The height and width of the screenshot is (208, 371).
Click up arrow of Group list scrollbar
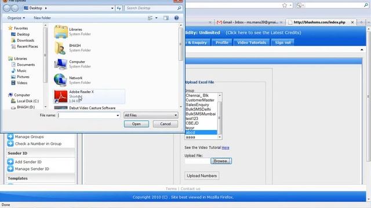220,95
